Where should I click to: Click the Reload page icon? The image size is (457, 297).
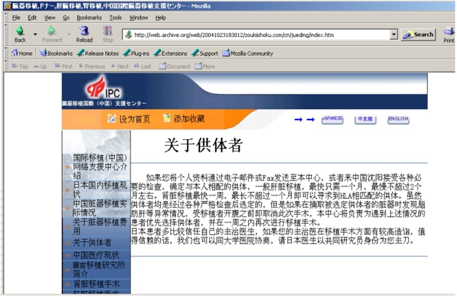(x=84, y=31)
